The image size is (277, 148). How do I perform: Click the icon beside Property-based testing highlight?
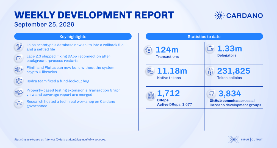[19, 92]
